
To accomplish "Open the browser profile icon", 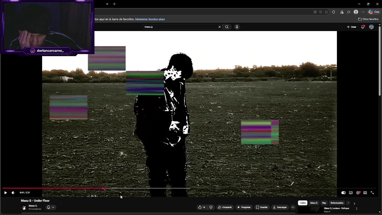I will [356, 12].
